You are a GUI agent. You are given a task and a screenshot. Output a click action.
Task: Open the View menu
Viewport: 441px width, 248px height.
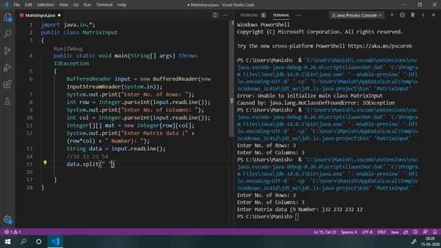(63, 5)
